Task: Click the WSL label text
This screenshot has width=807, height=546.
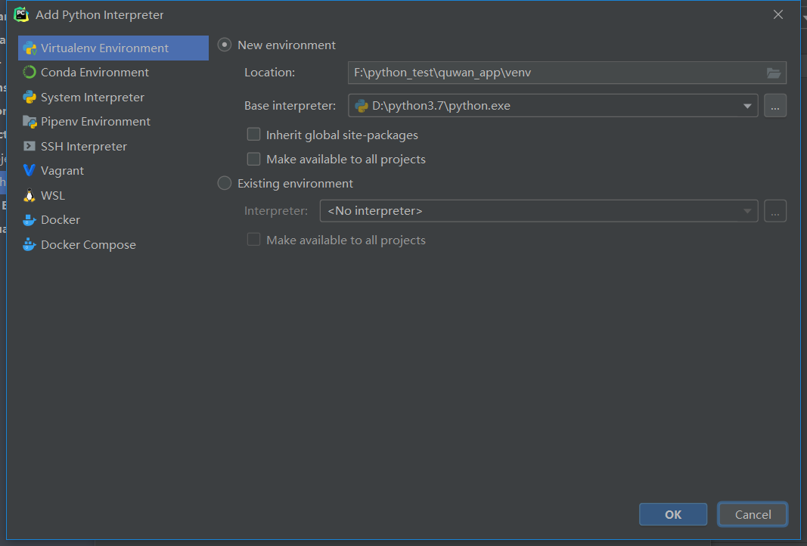Action: (53, 196)
